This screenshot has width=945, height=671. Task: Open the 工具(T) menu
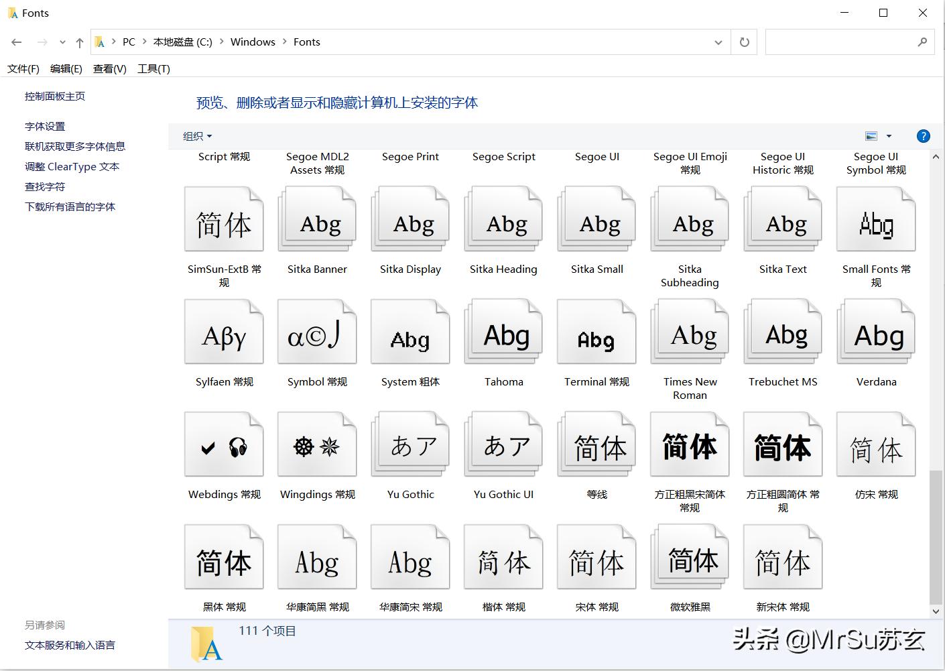point(153,68)
